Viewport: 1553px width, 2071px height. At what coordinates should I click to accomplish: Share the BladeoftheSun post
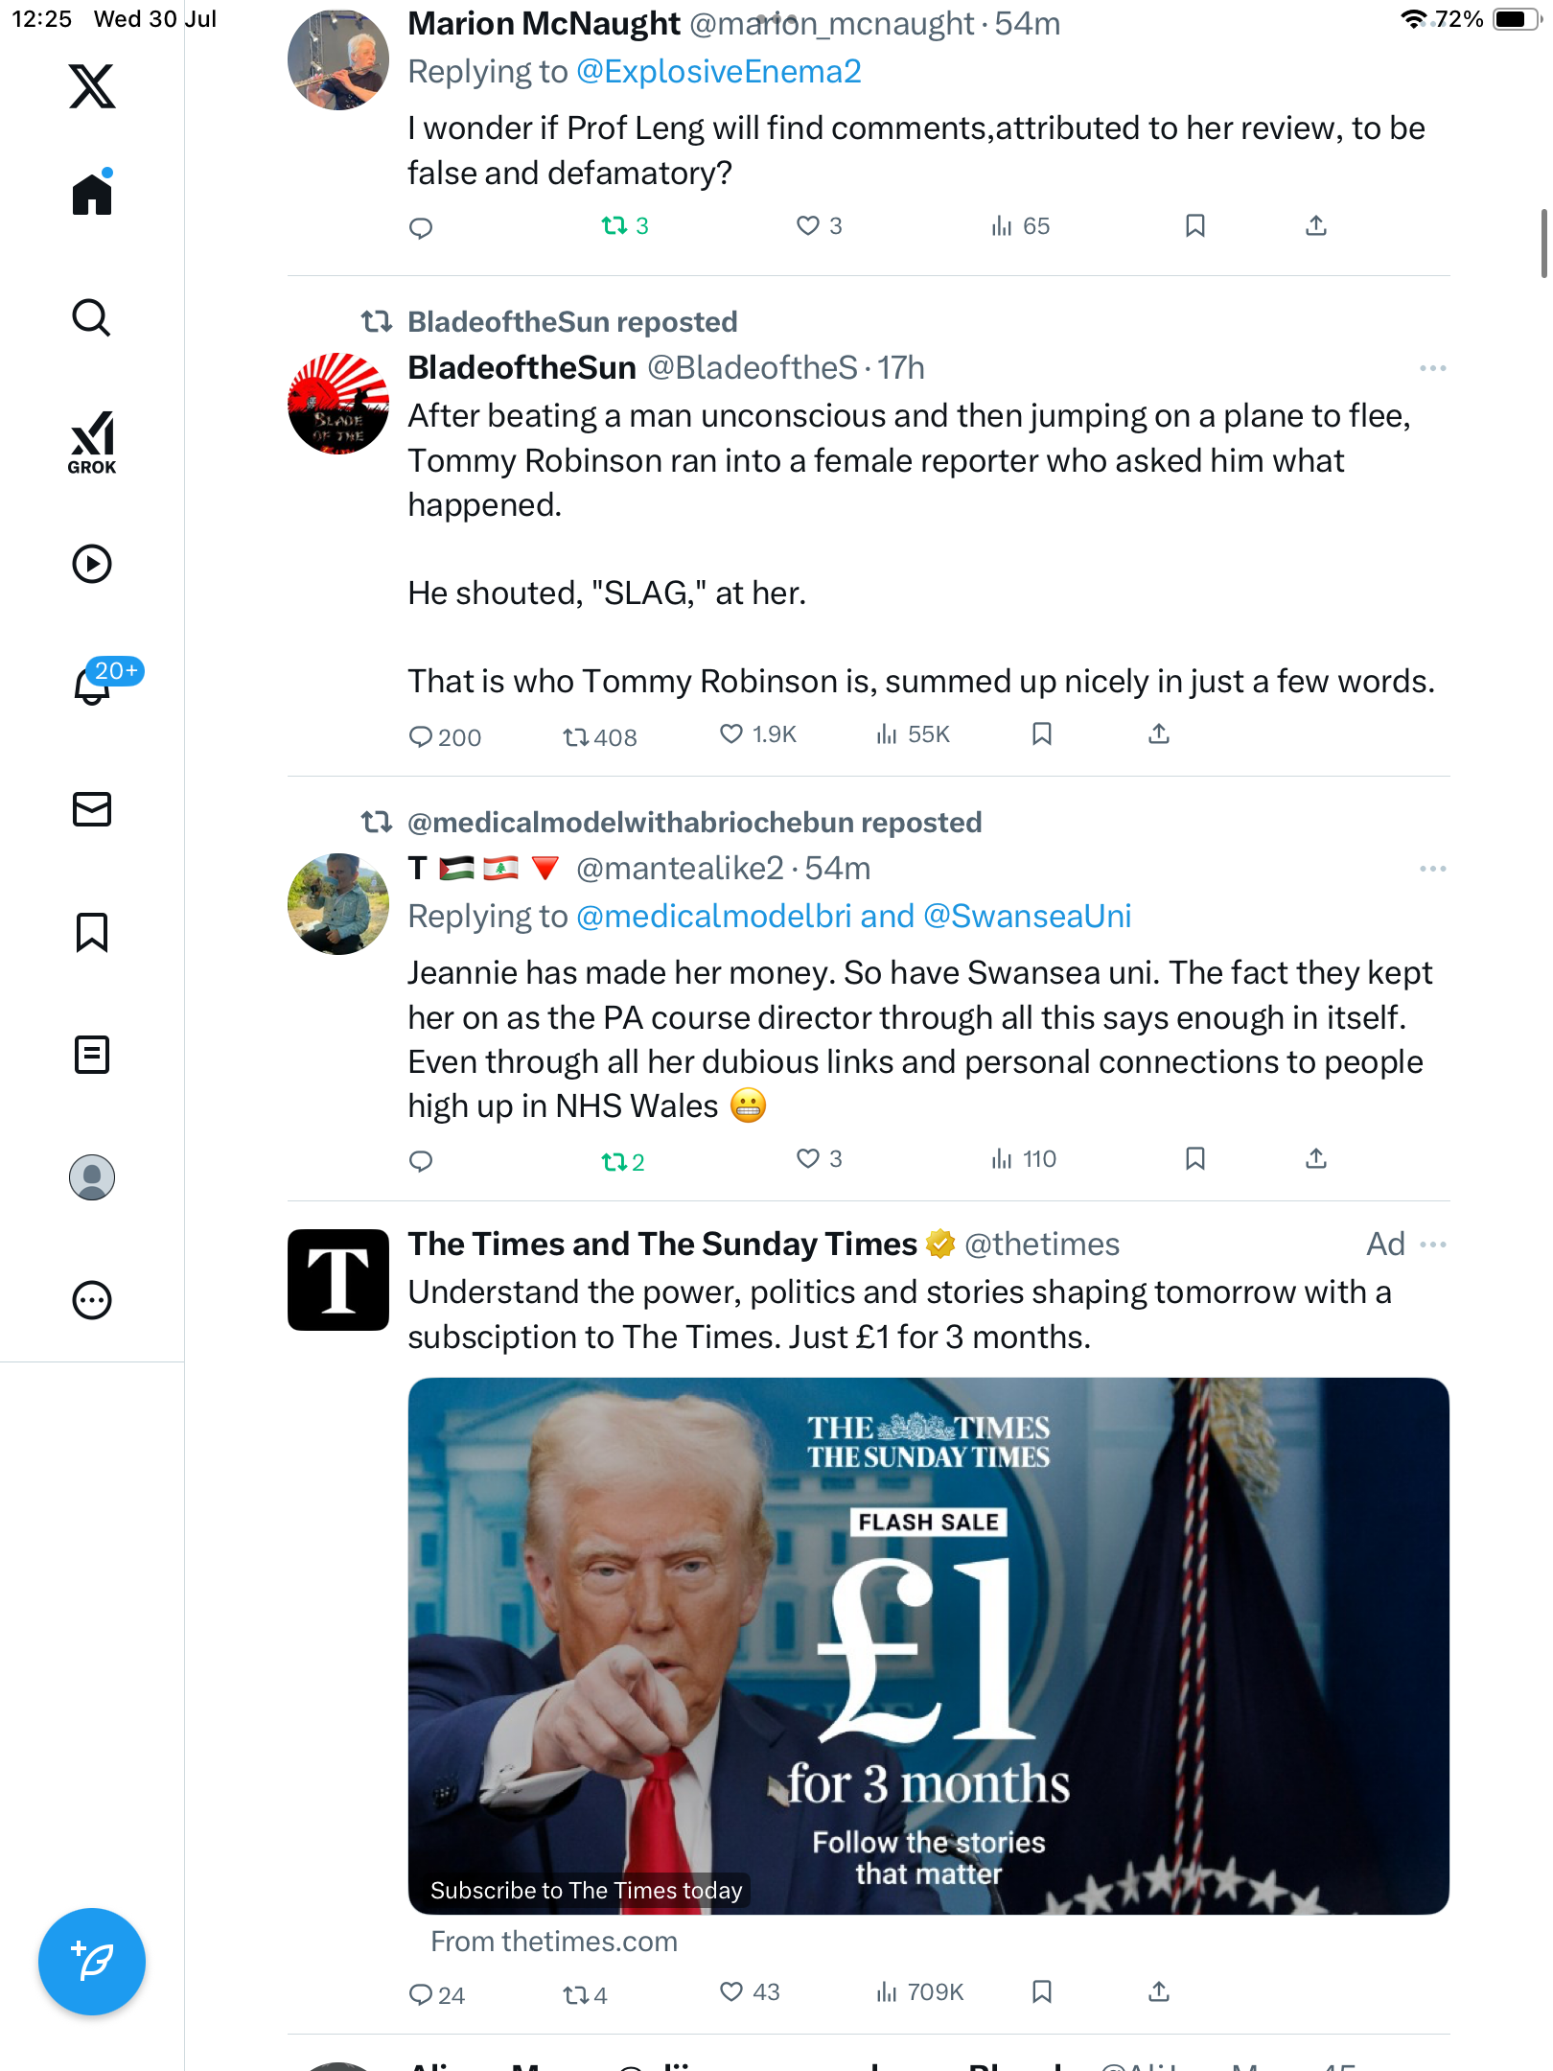point(1158,734)
